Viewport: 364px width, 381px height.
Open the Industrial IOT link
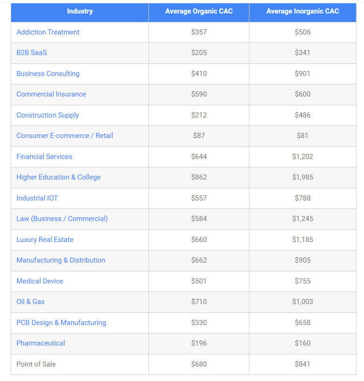point(37,198)
